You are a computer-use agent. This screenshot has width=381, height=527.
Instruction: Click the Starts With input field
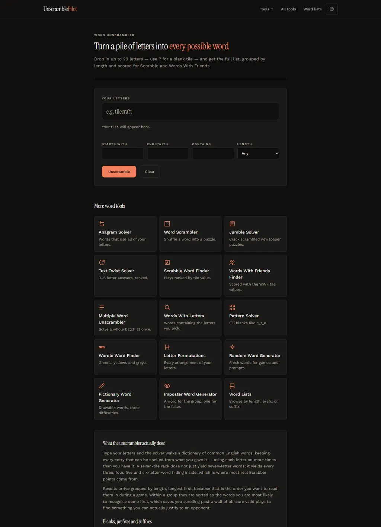(123, 153)
